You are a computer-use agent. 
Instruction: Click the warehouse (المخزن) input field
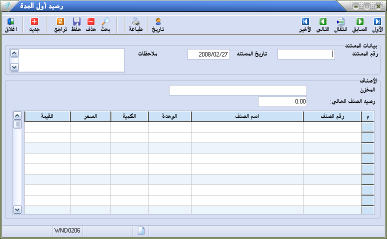coord(237,90)
